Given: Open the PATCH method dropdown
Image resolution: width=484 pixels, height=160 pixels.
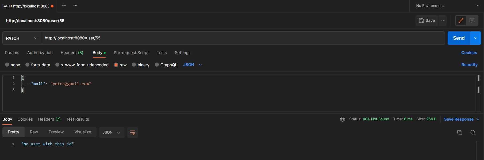Looking at the screenshot, I should pos(21,38).
